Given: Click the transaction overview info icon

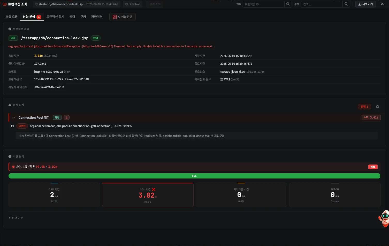Looking at the screenshot, I should click(x=10, y=29).
